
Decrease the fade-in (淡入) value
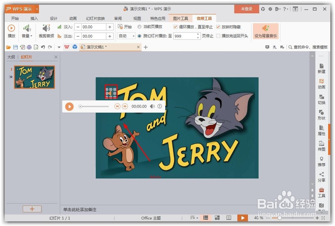tap(78, 27)
